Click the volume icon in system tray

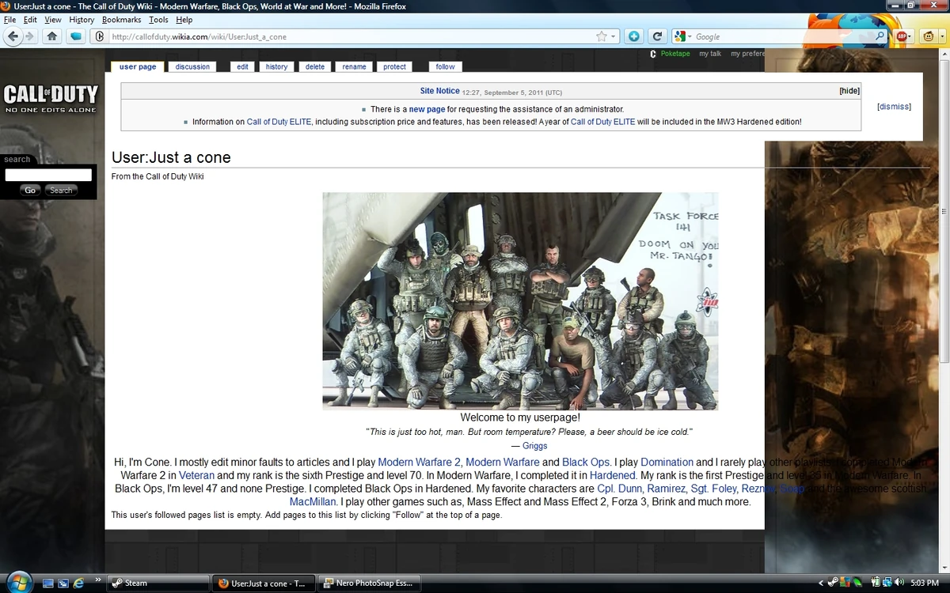coord(899,584)
